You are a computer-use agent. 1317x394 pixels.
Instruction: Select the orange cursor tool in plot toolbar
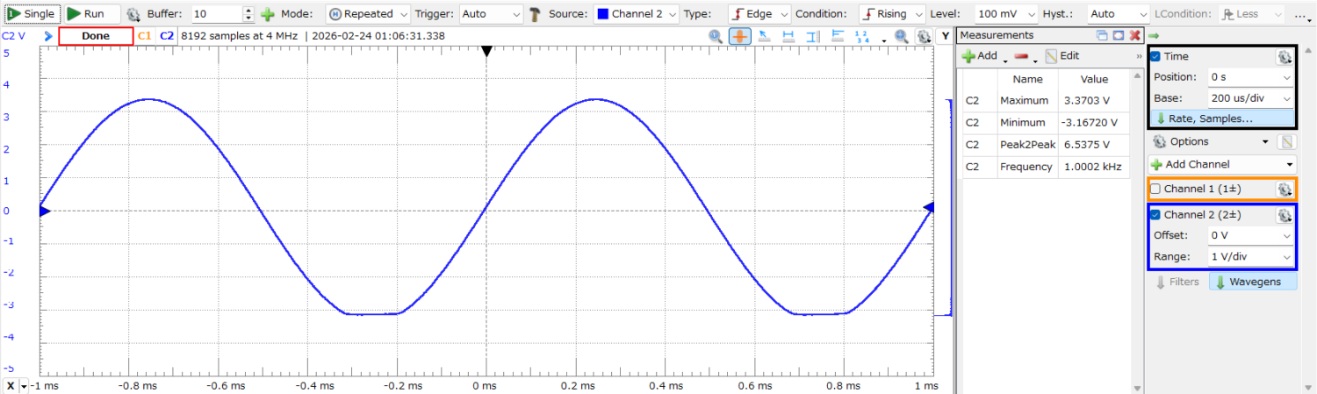point(740,36)
